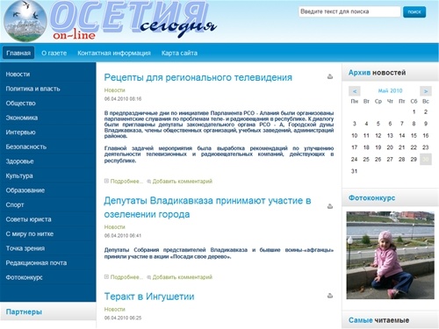Open the О газете page
Screen dimensions: 439x329
54,53
